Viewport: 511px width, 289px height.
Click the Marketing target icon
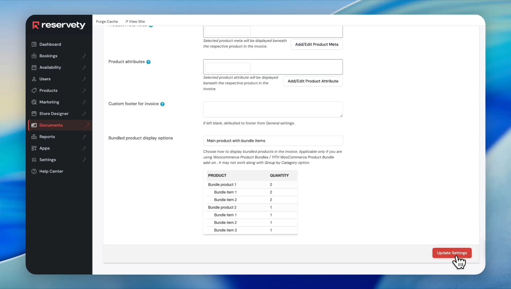[34, 102]
